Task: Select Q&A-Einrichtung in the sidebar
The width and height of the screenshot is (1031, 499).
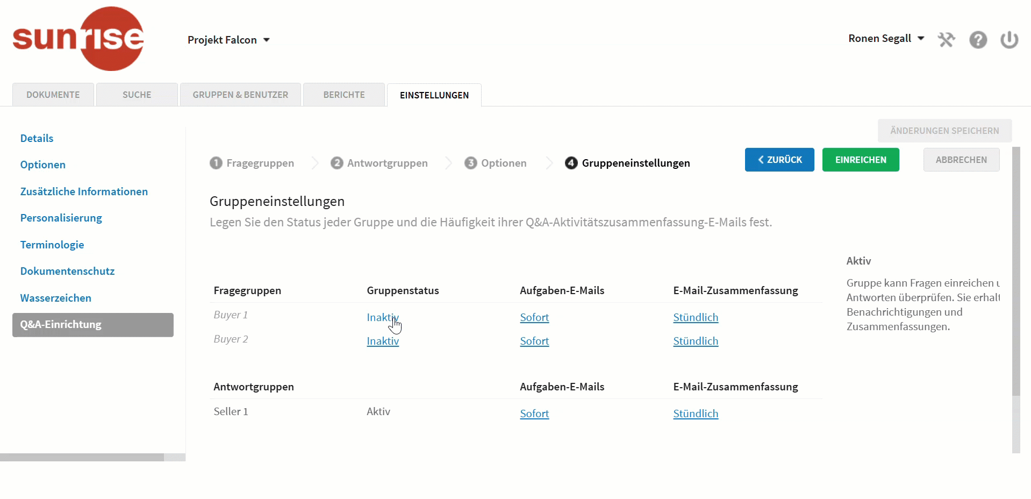Action: (93, 325)
